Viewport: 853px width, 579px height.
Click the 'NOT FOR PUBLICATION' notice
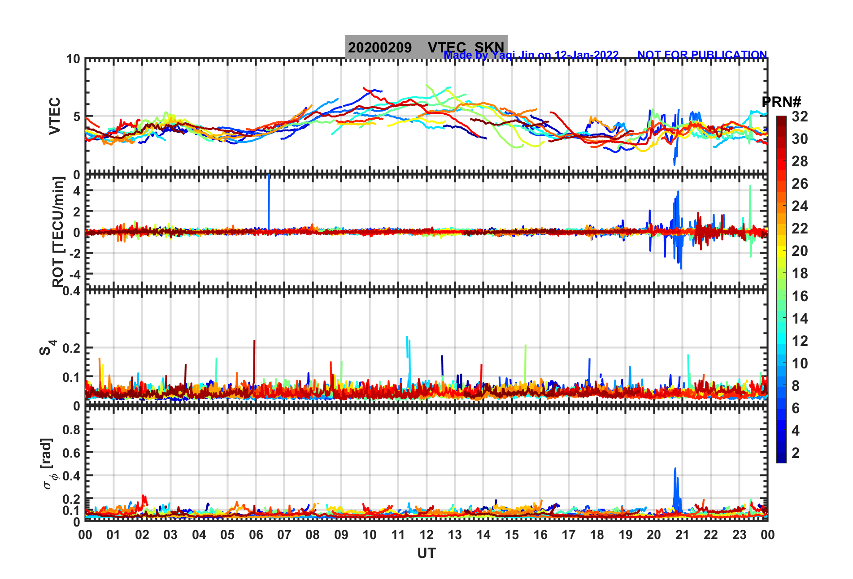point(702,55)
